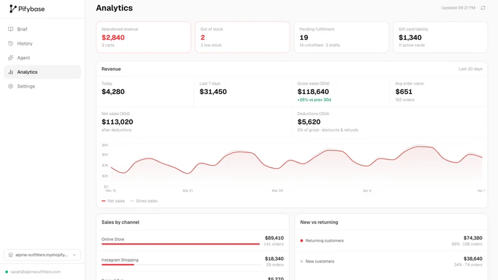This screenshot has height=280, width=498.
Task: Click the Pifybase brand name
Action: pos(32,9)
